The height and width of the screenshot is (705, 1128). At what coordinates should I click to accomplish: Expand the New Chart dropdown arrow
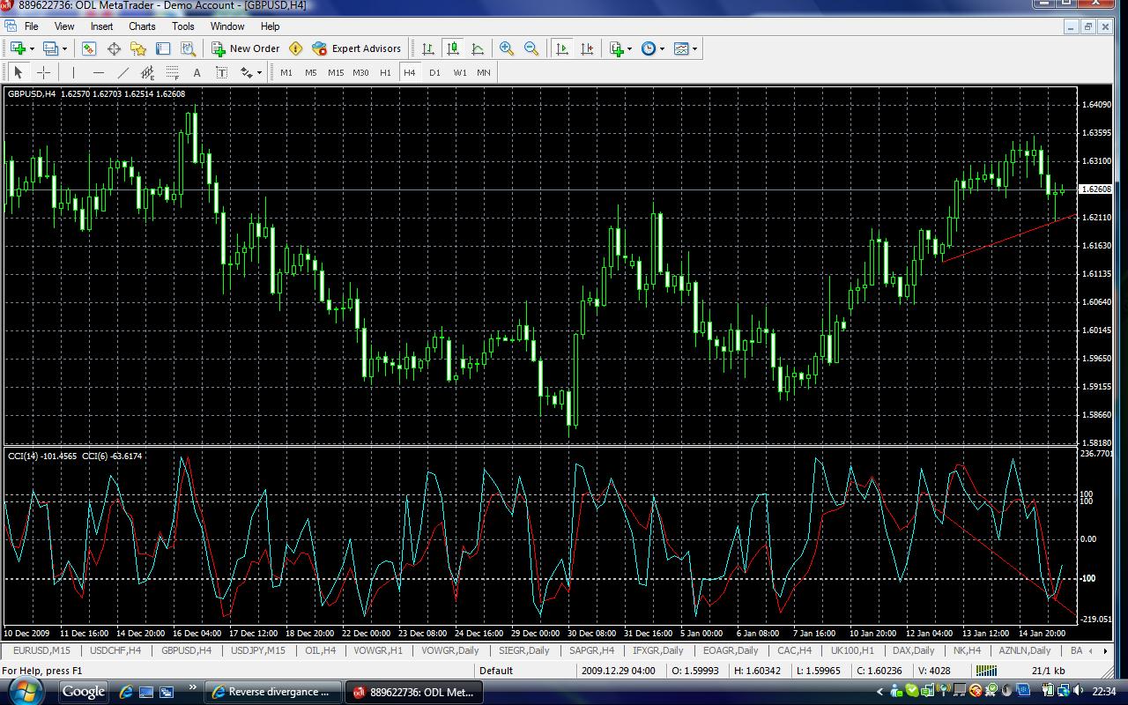[32, 48]
